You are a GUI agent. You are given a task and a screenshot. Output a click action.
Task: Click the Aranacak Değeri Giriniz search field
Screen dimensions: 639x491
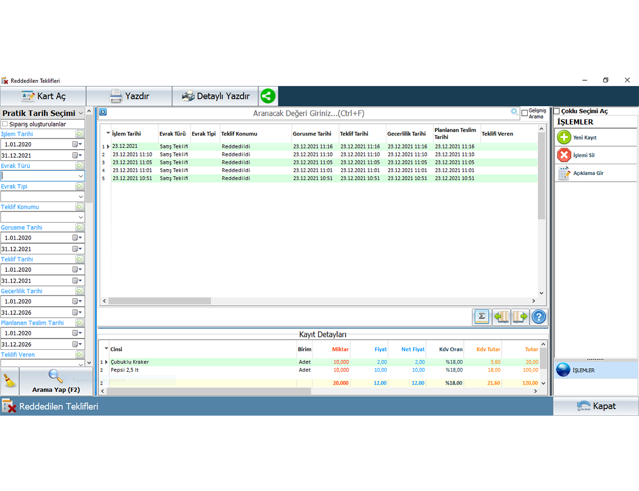(308, 113)
